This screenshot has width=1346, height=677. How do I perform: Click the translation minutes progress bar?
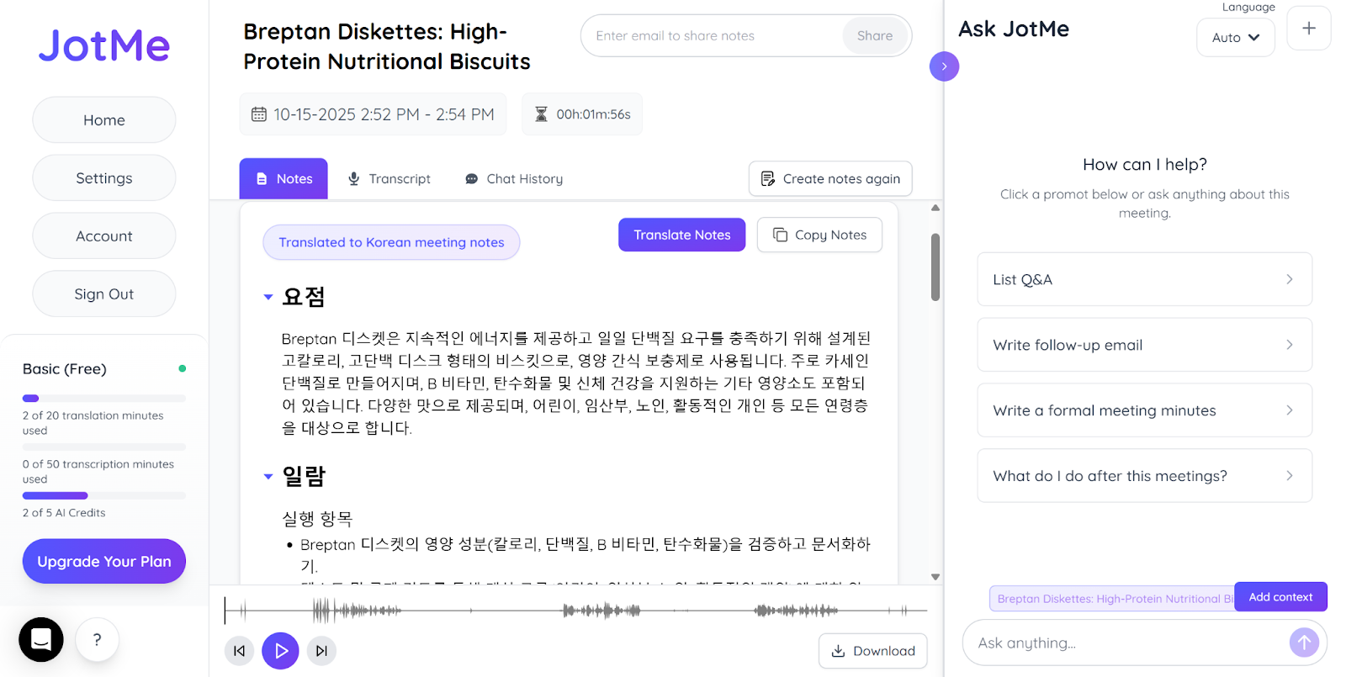coord(104,399)
